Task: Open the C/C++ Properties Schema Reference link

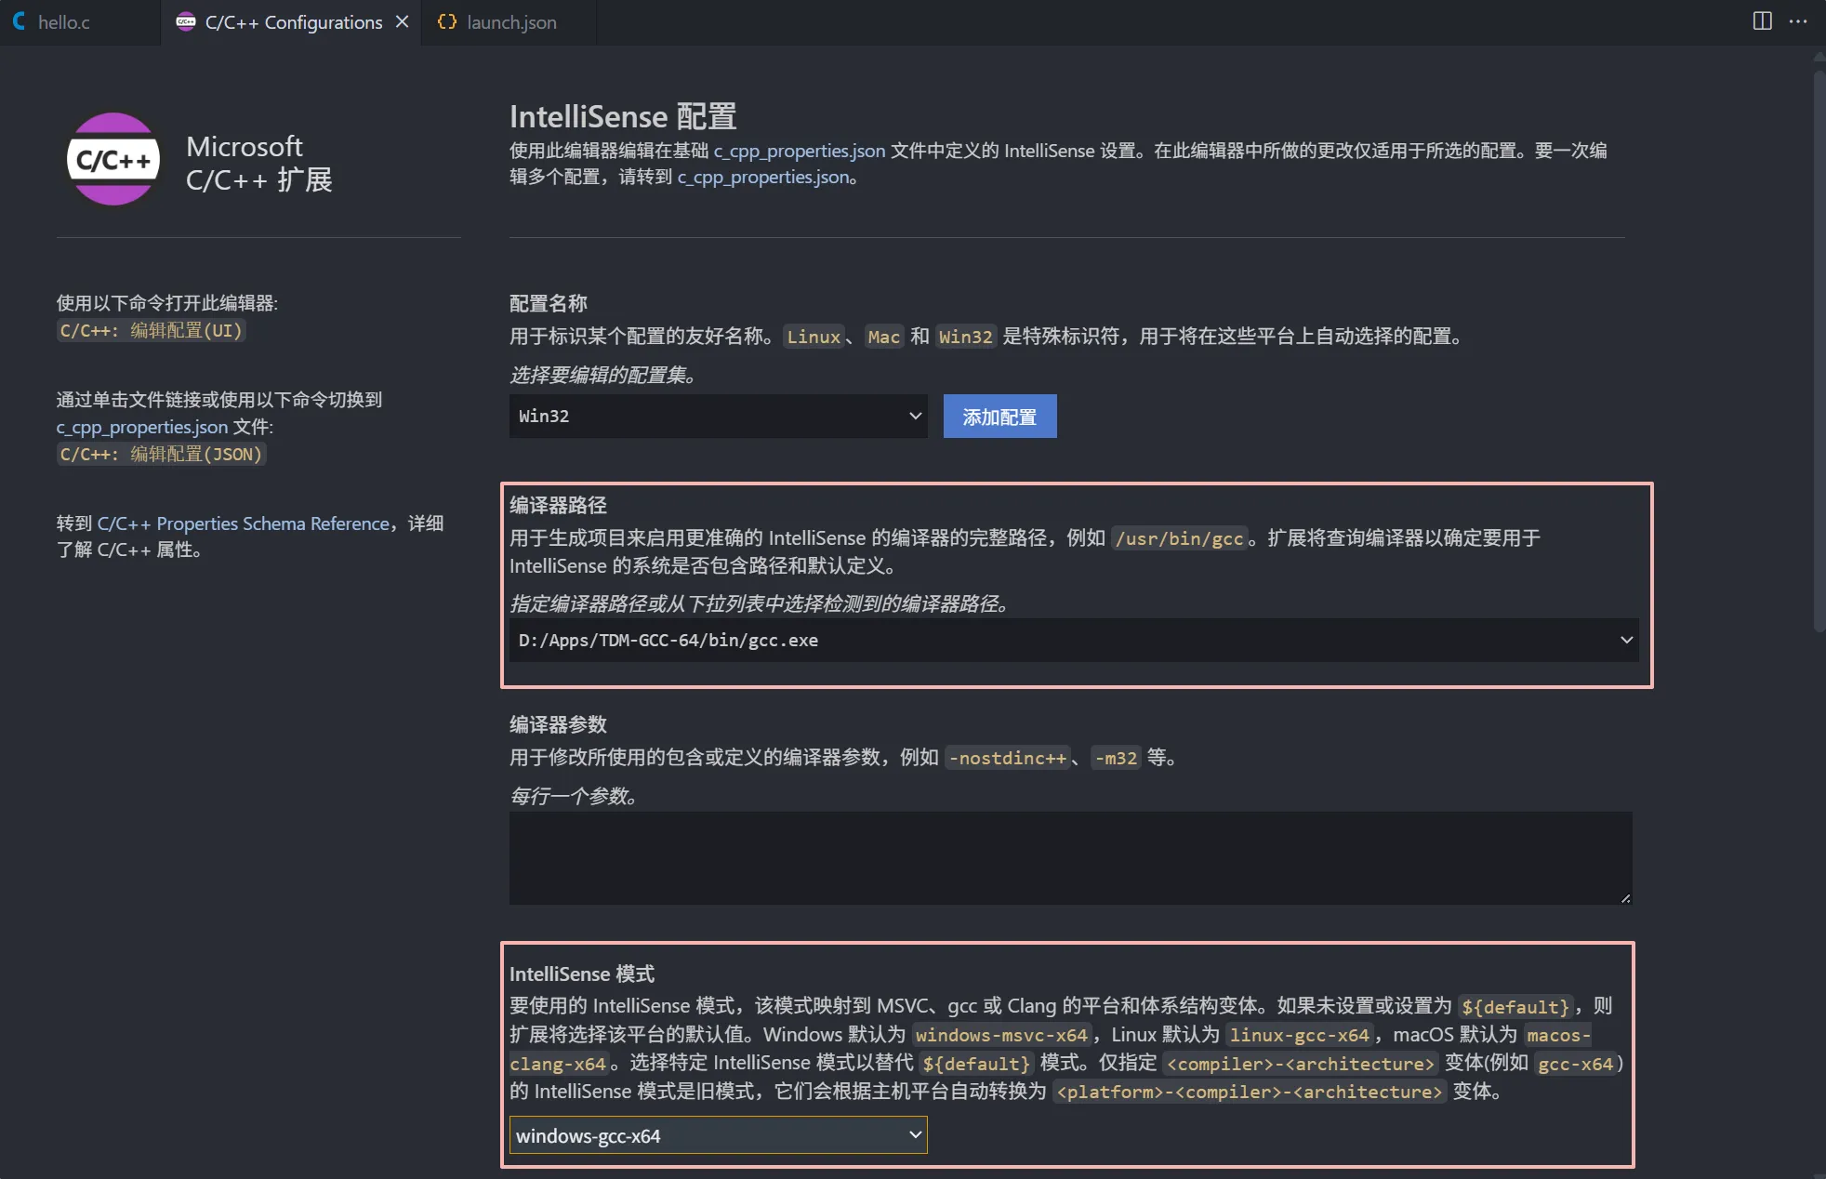Action: (x=245, y=523)
